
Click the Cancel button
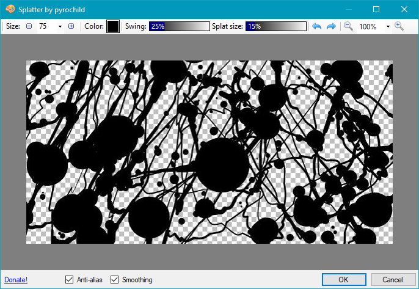coord(393,280)
